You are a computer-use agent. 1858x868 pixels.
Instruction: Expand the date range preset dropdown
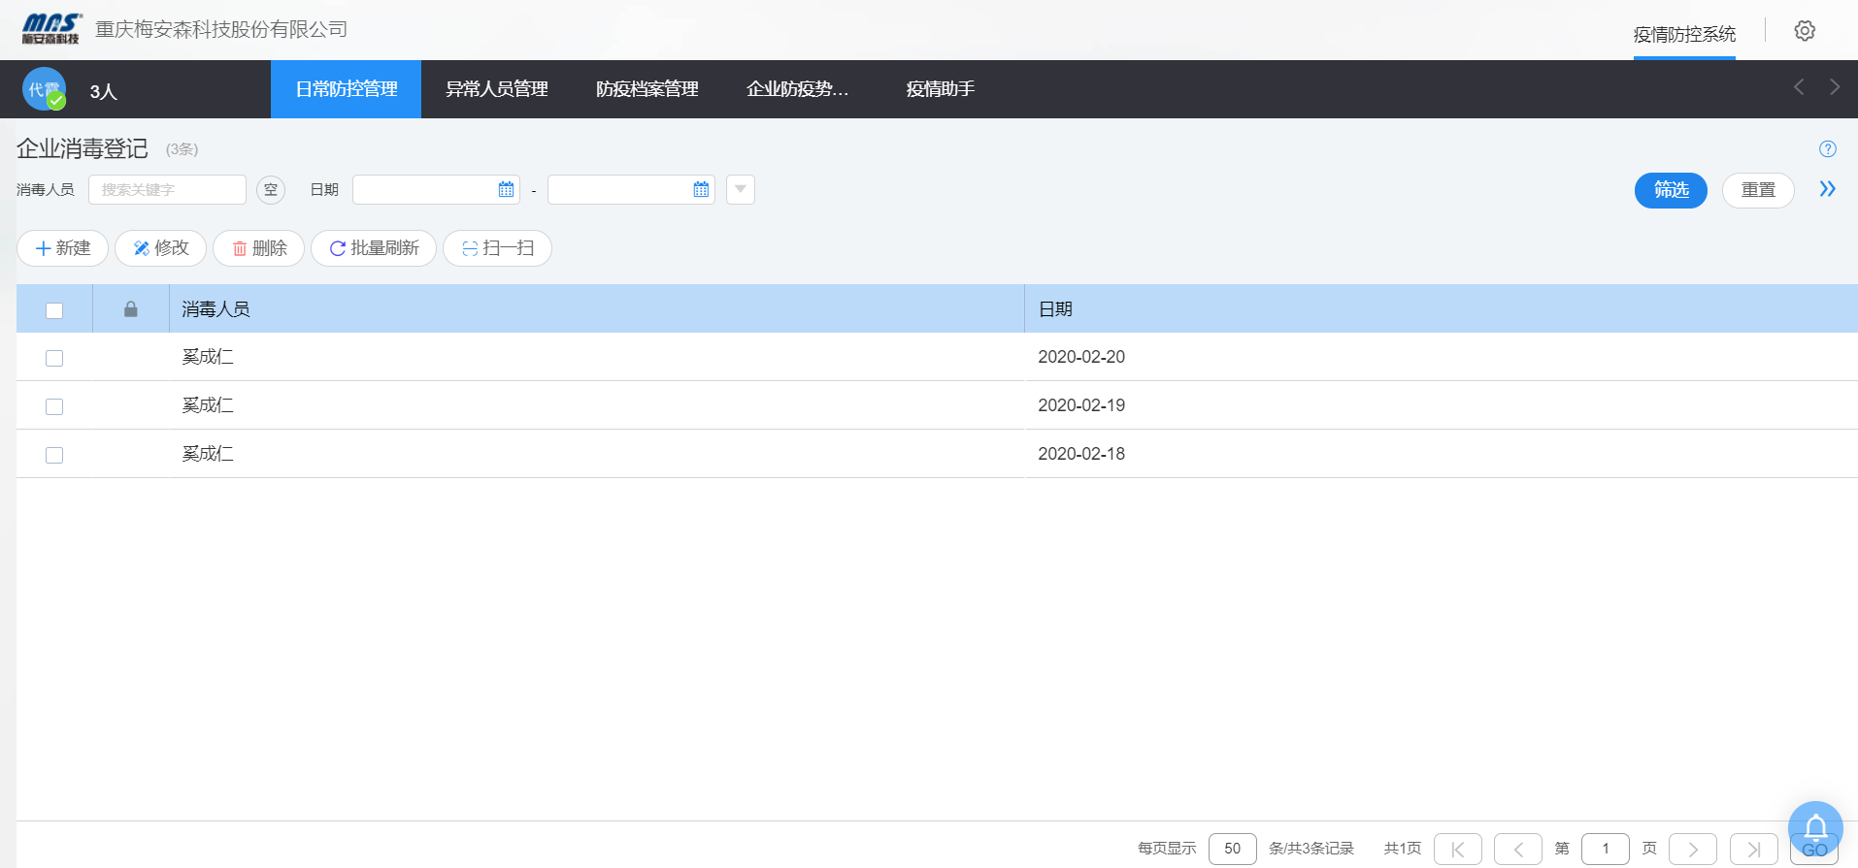tap(740, 189)
